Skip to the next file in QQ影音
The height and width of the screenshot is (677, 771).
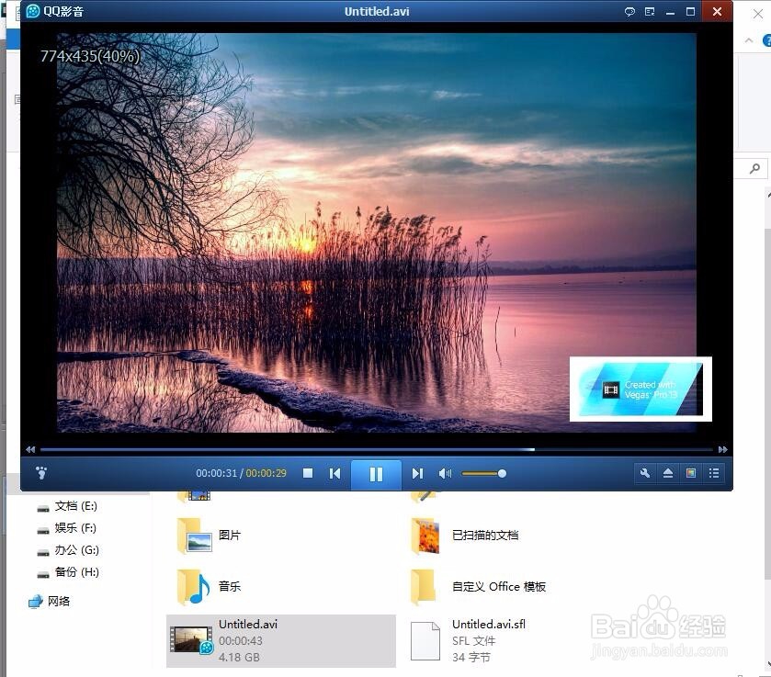[x=417, y=473]
